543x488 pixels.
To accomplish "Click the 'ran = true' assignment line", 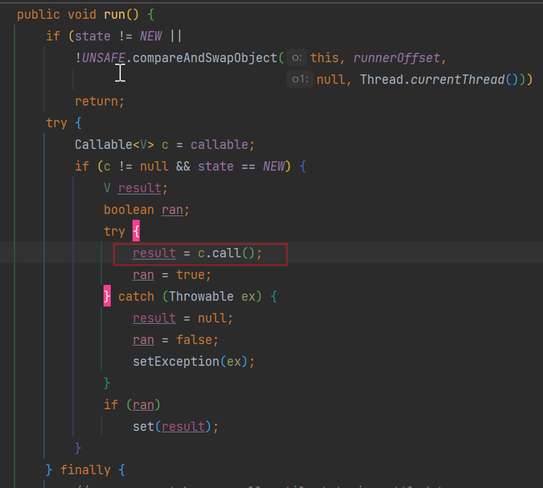I will point(172,275).
